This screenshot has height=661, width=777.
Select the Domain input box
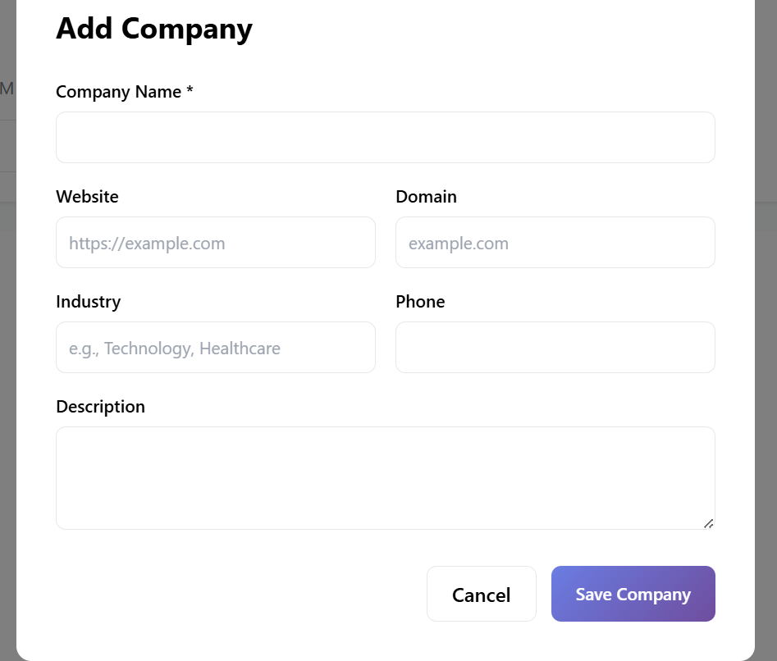coord(555,243)
